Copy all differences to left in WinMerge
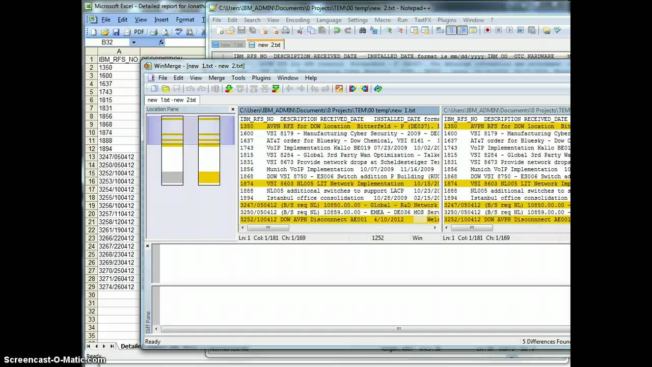 pyautogui.click(x=365, y=89)
